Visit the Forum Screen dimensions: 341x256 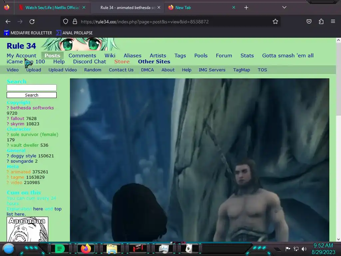pos(224,56)
